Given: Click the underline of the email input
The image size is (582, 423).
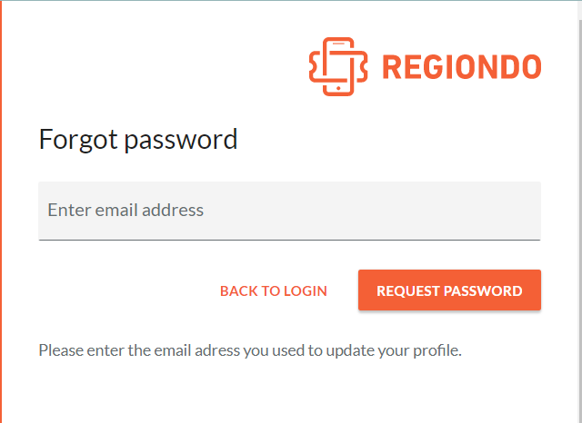Looking at the screenshot, I should 289,240.
